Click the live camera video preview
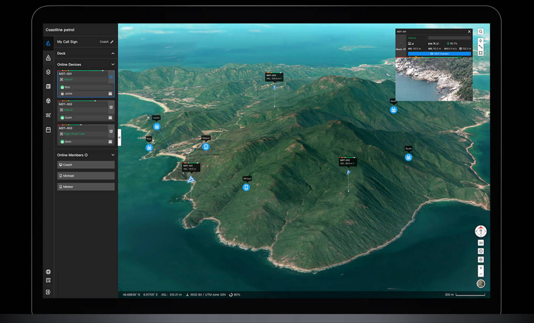This screenshot has width=534, height=323. click(x=434, y=79)
